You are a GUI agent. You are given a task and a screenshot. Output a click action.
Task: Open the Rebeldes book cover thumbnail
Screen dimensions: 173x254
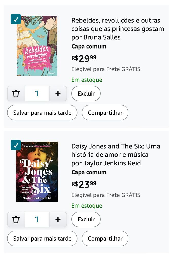[x=37, y=46]
